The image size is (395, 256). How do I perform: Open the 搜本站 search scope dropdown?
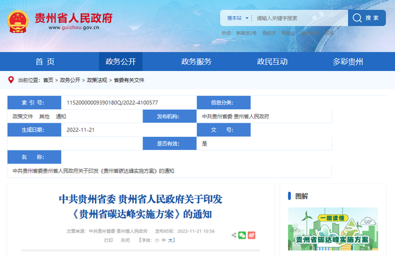click(x=236, y=19)
